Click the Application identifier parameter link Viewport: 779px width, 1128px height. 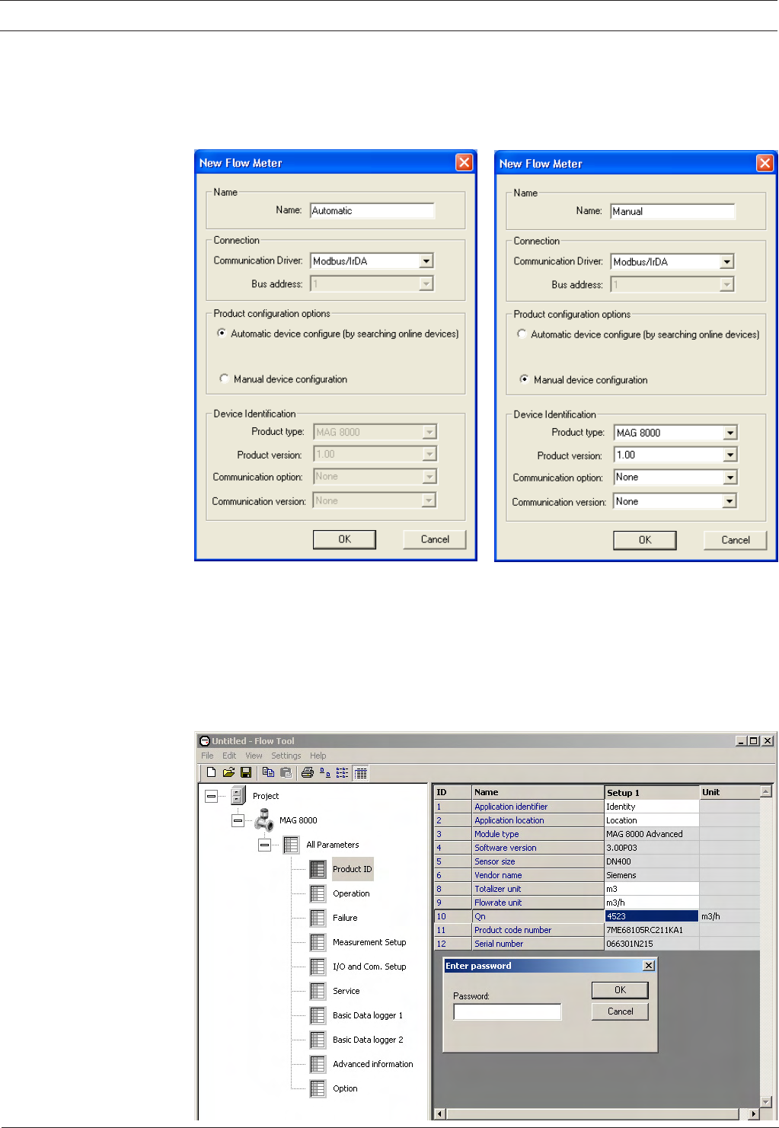(x=511, y=807)
